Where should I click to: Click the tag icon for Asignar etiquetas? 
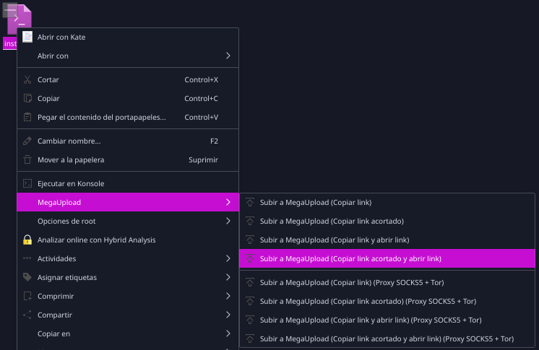click(x=27, y=277)
